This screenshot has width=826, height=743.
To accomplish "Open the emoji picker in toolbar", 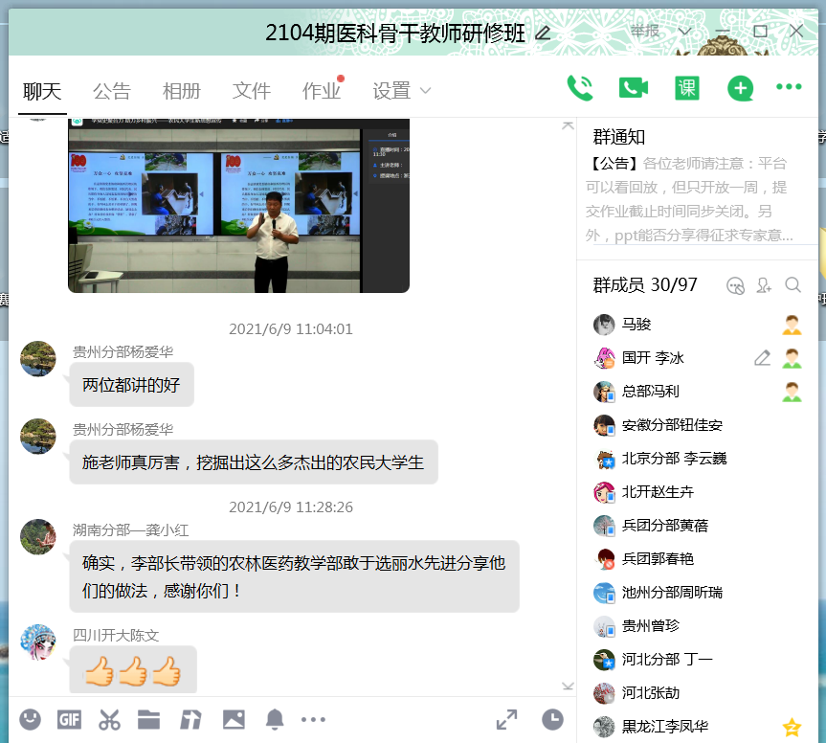I will 31,718.
